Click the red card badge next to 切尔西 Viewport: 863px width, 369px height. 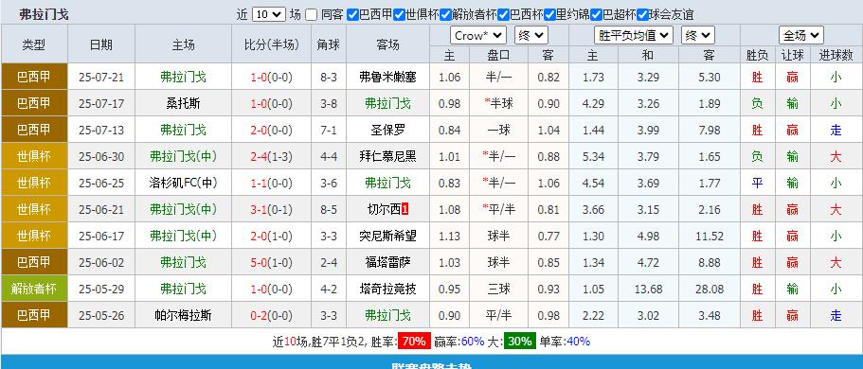pyautogui.click(x=405, y=209)
